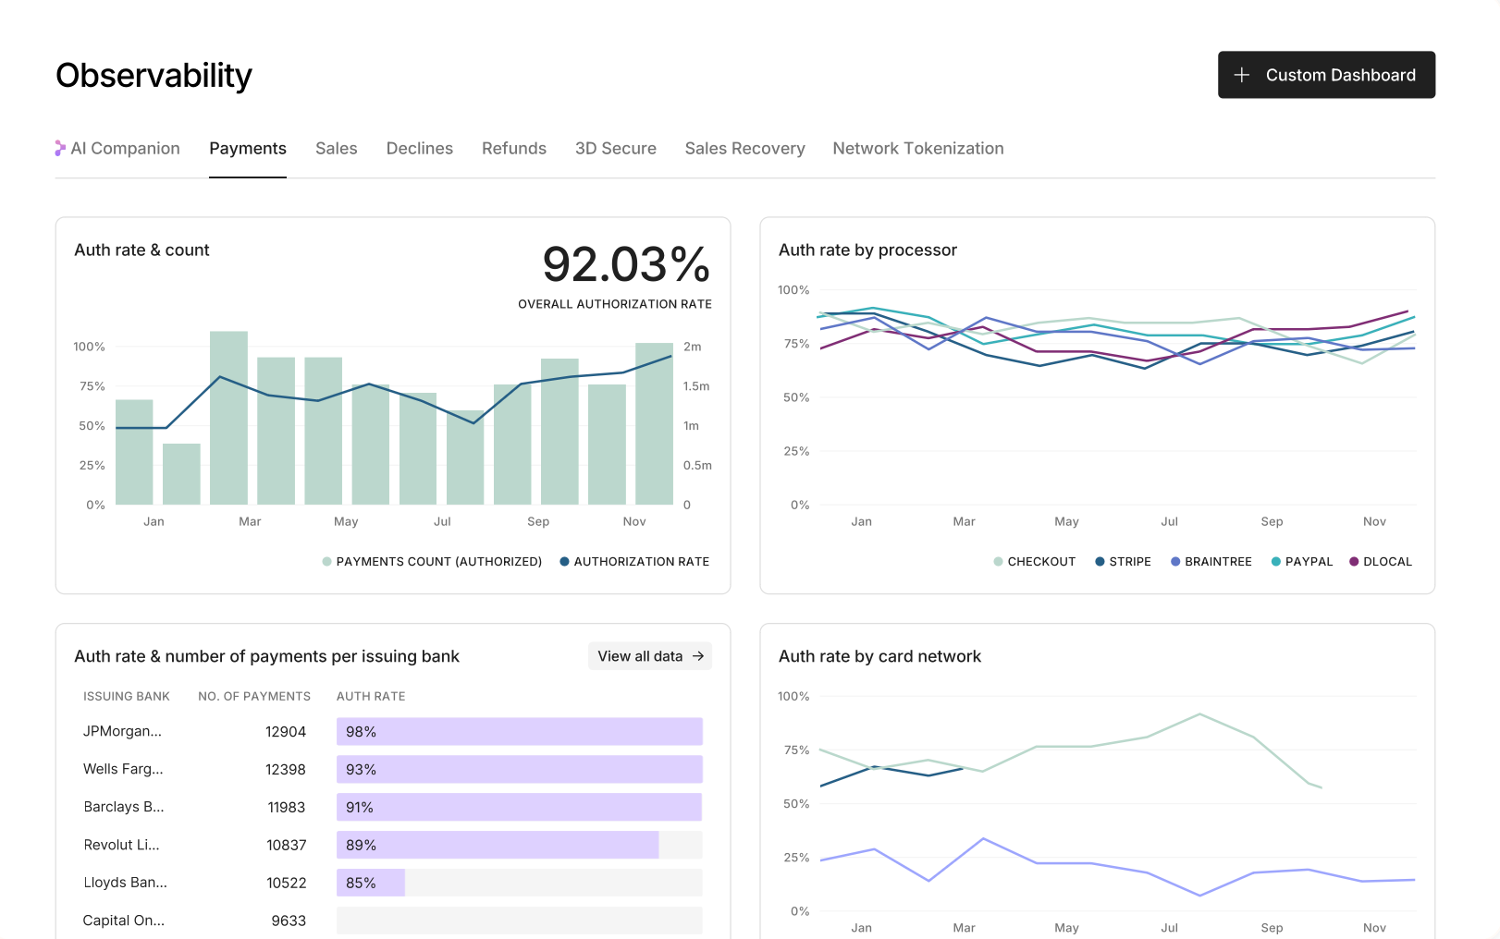
Task: Hide the Checkout processor legend item
Action: click(x=1035, y=562)
